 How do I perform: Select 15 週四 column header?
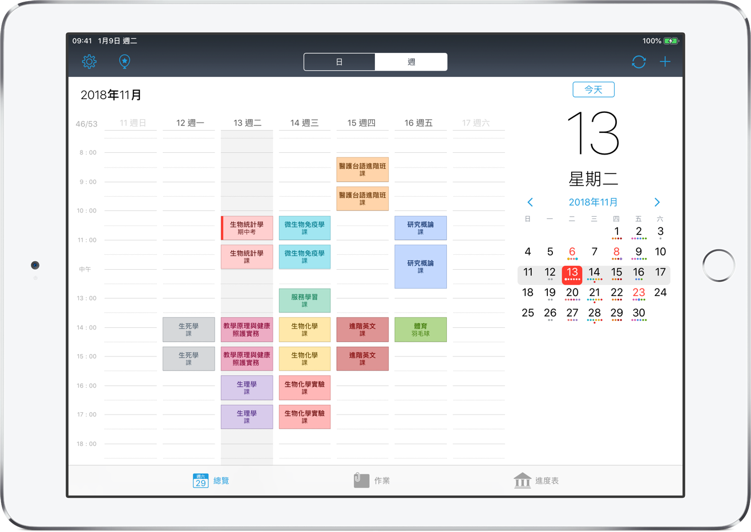point(361,123)
